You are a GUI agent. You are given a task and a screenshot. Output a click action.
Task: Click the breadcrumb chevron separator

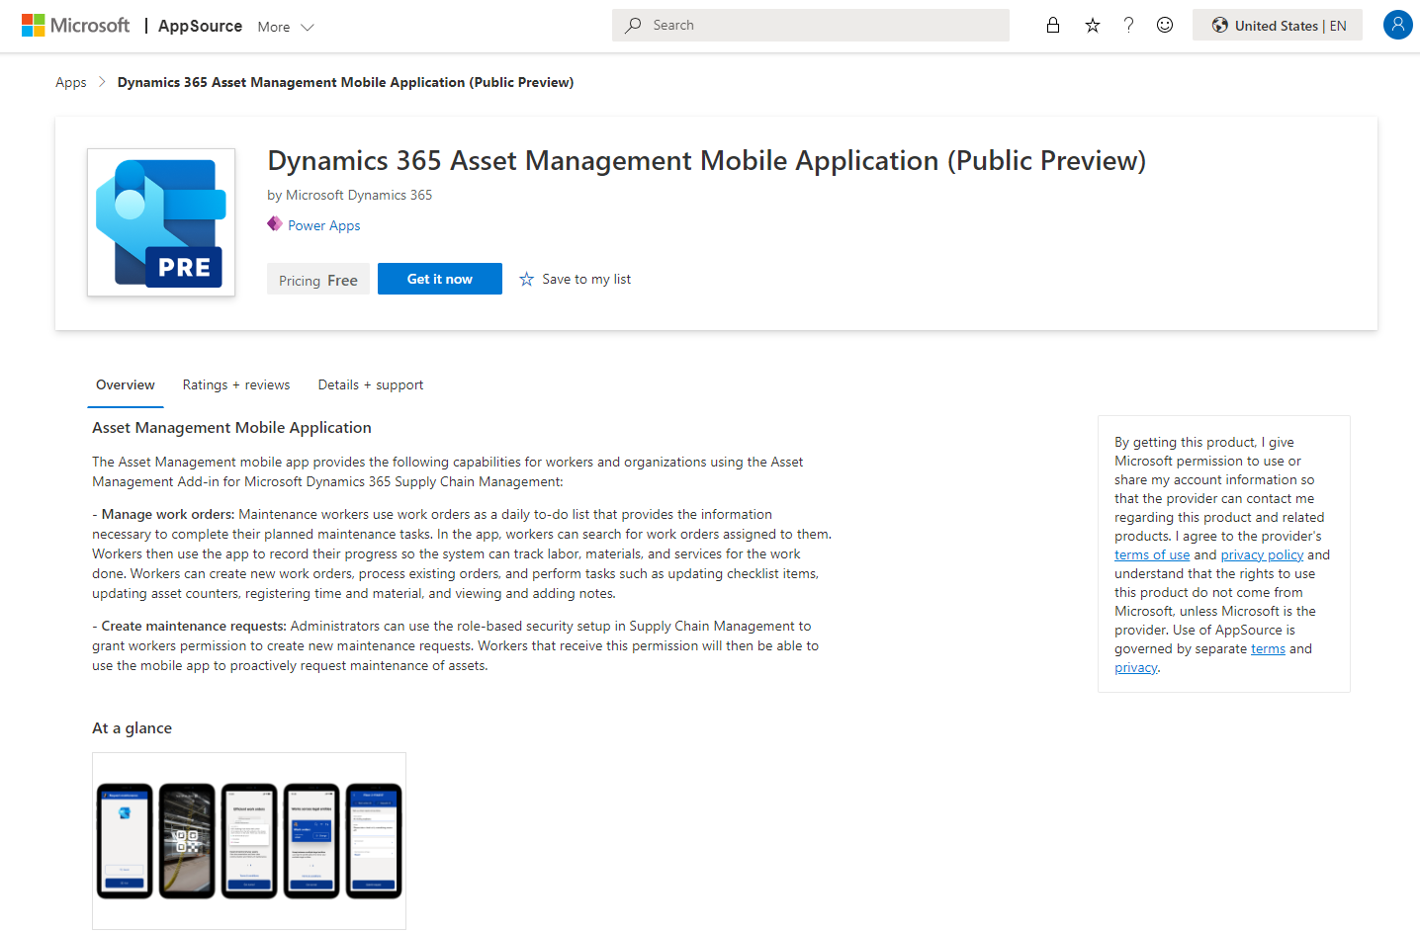pos(102,82)
